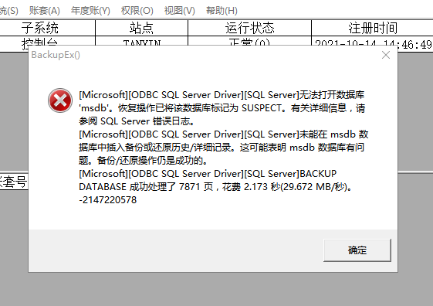Click the 确定 button in the error dialog

tap(357, 250)
